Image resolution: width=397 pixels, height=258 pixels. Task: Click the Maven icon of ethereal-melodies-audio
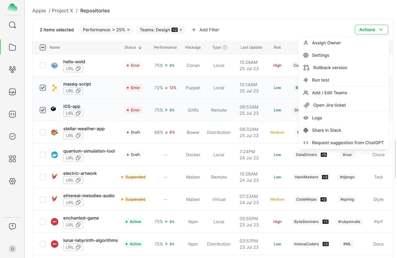55,199
